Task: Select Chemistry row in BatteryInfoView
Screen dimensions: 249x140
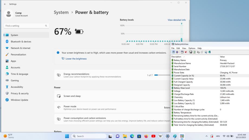Action: [x=210, y=97]
